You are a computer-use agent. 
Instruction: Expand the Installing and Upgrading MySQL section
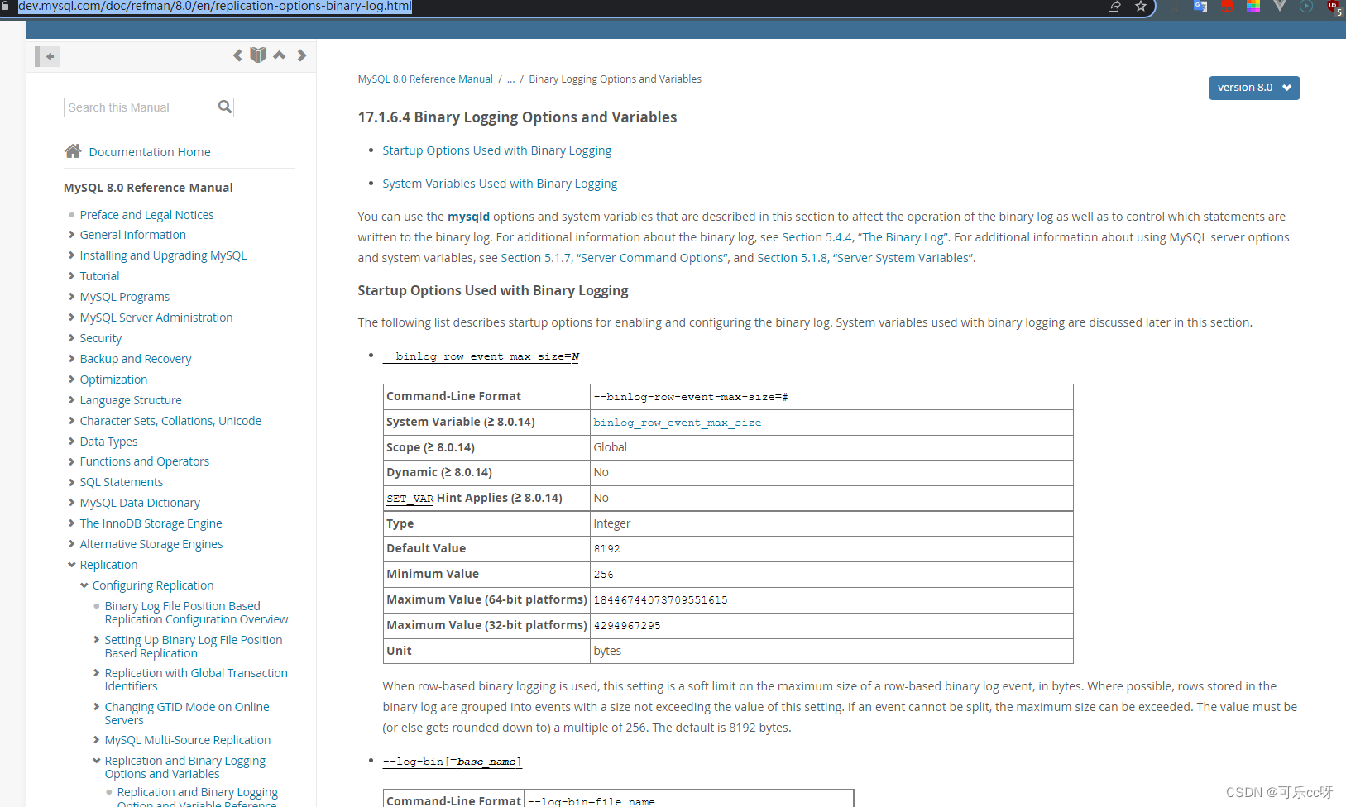tap(72, 255)
